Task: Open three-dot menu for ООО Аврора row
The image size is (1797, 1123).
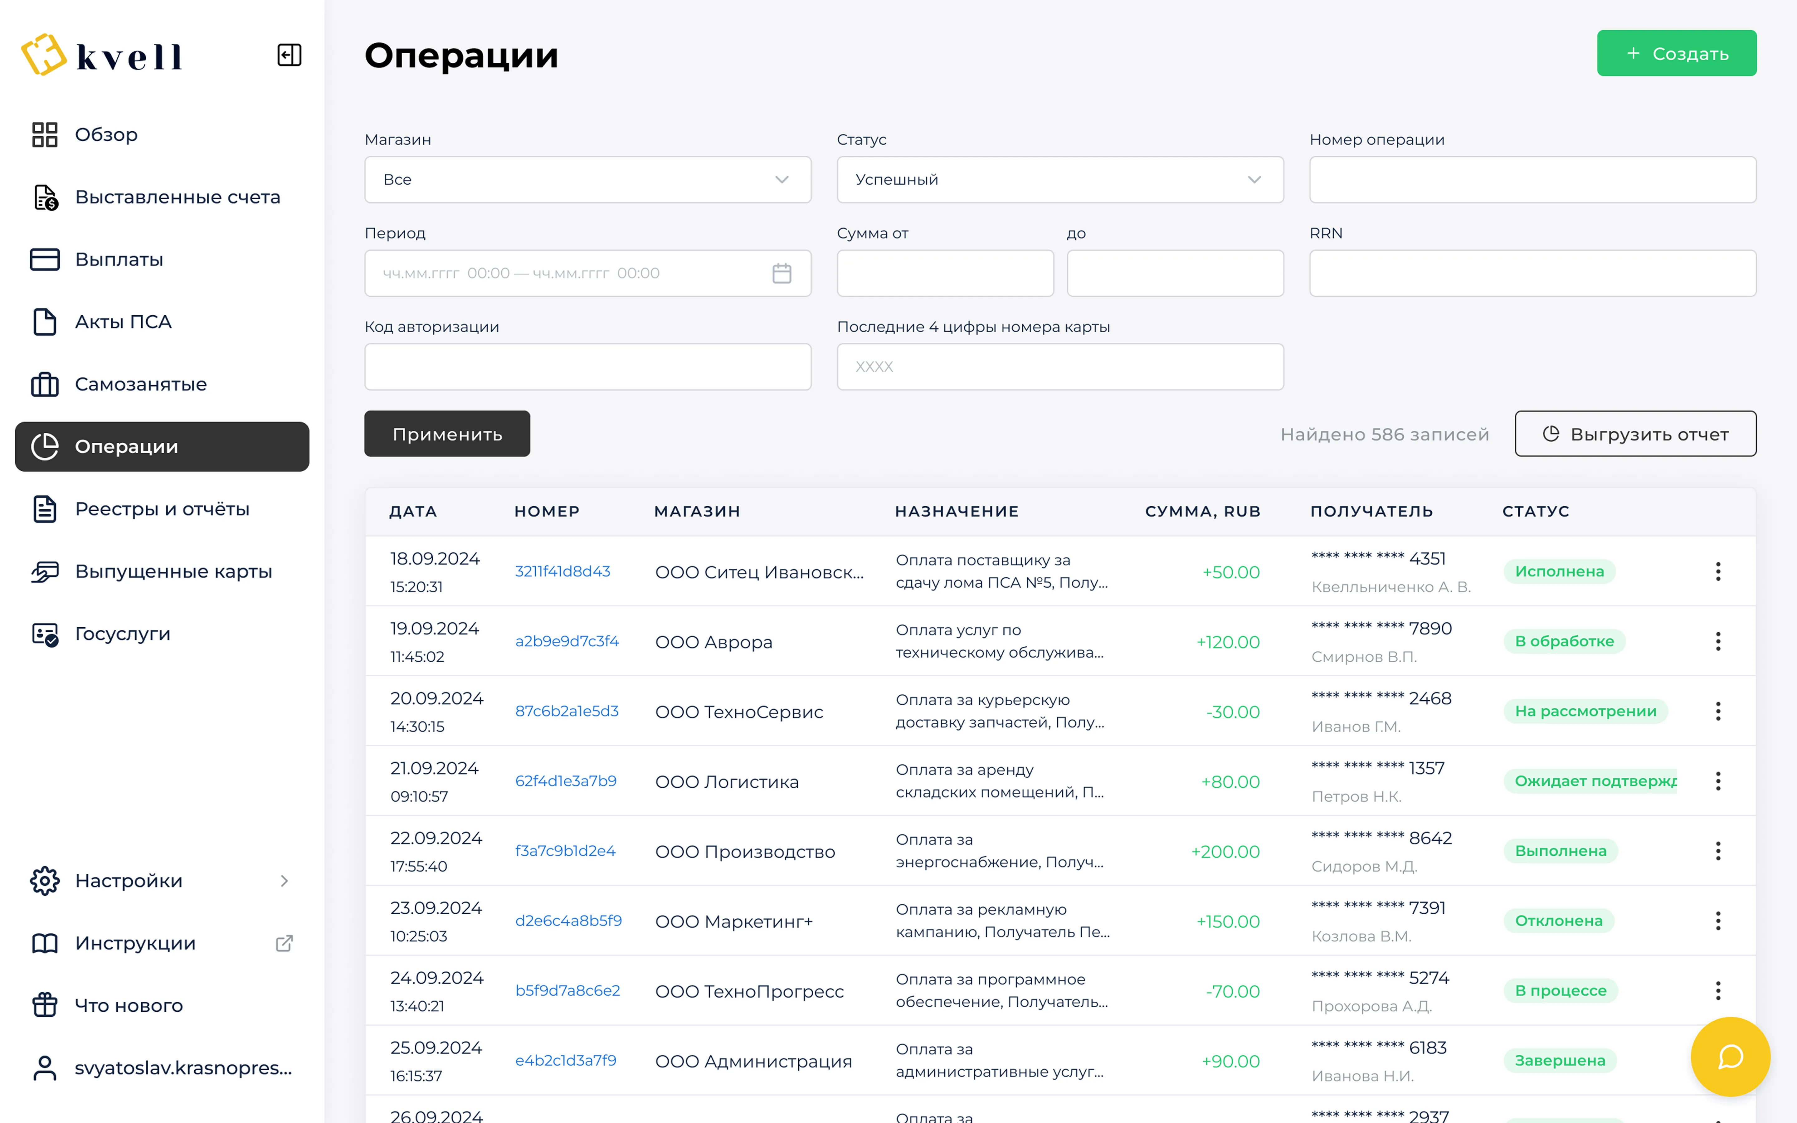Action: click(1717, 641)
